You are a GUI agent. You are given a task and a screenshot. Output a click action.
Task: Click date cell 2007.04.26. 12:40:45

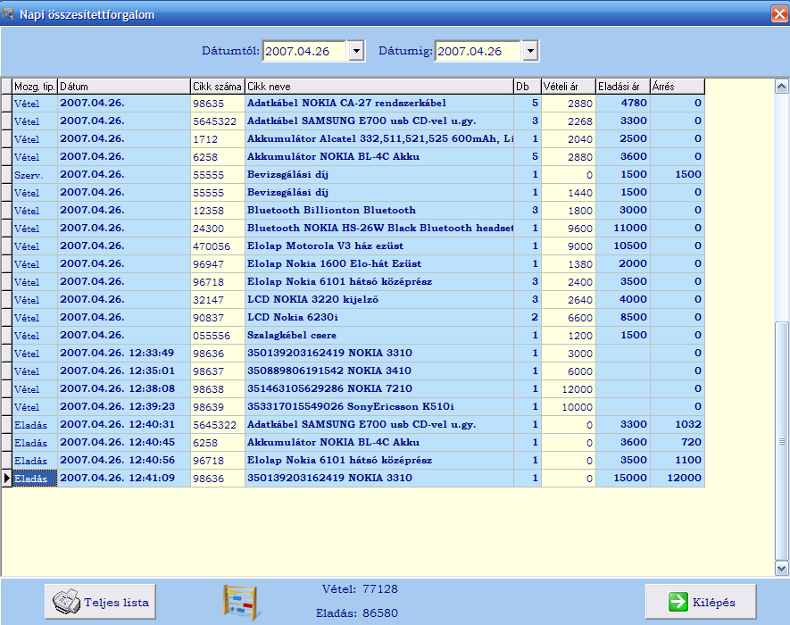coord(124,443)
